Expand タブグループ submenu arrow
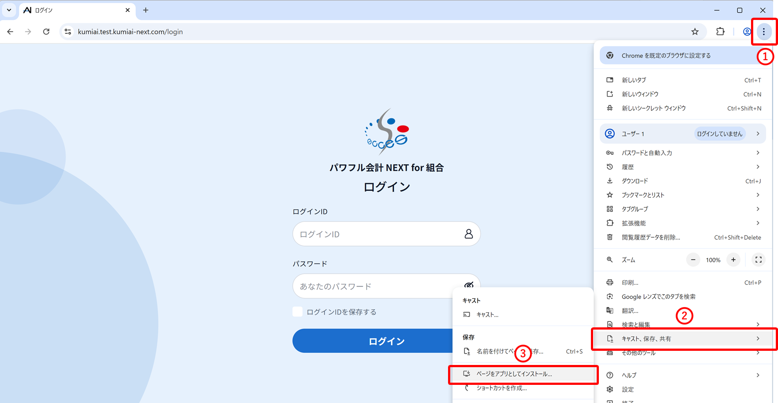Viewport: 778px width, 403px height. coord(758,209)
